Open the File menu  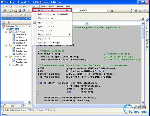(5, 6)
